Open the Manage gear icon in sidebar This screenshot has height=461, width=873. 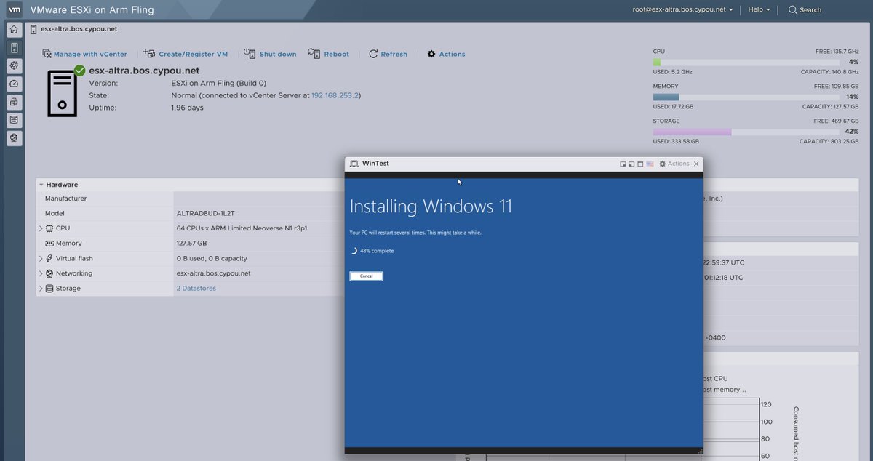coord(14,65)
